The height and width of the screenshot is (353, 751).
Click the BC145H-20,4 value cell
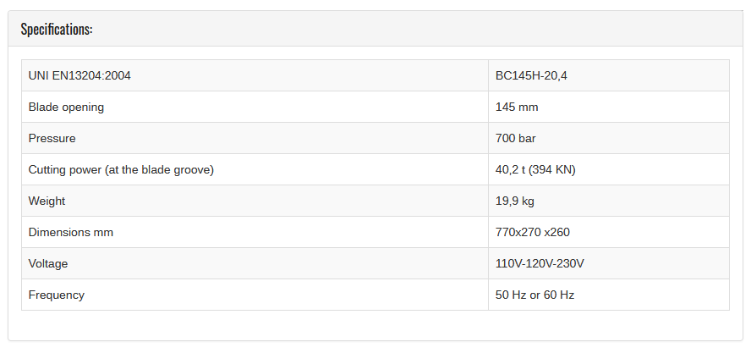[x=609, y=75]
